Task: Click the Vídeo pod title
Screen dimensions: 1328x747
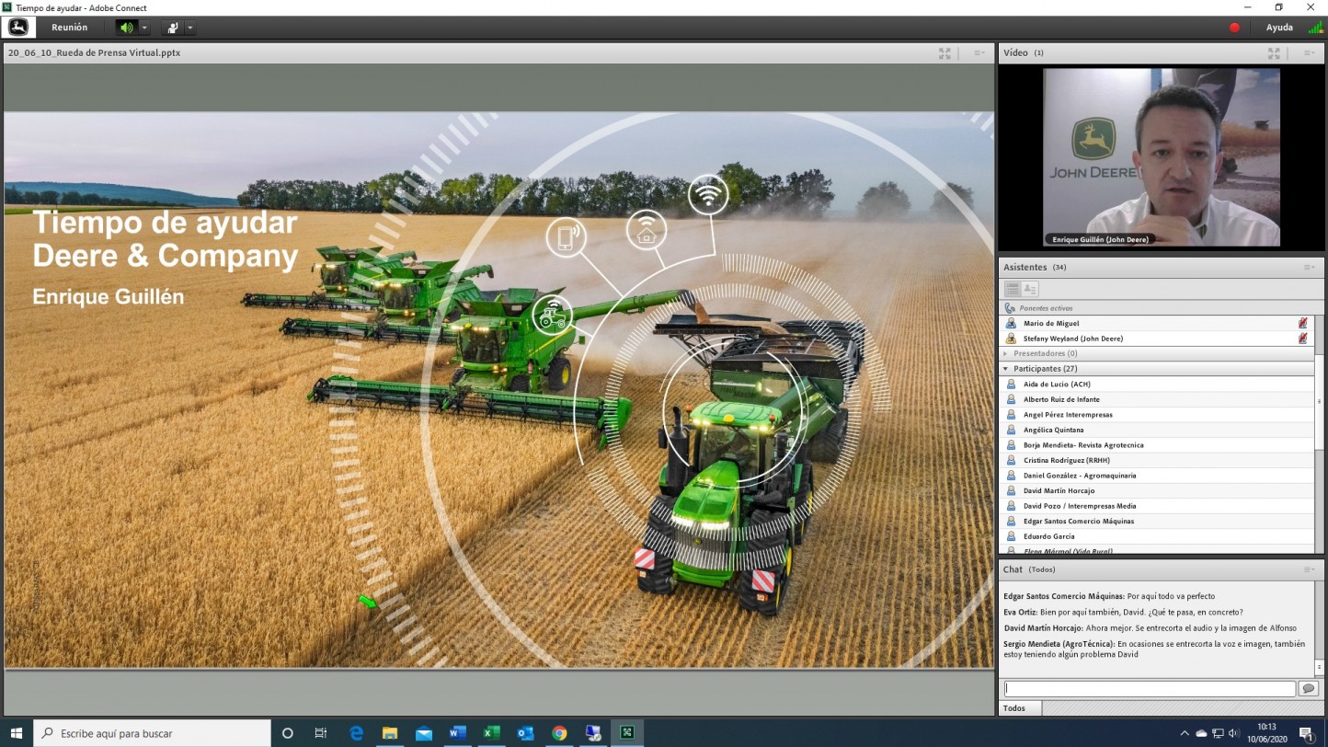Action: [x=1015, y=52]
